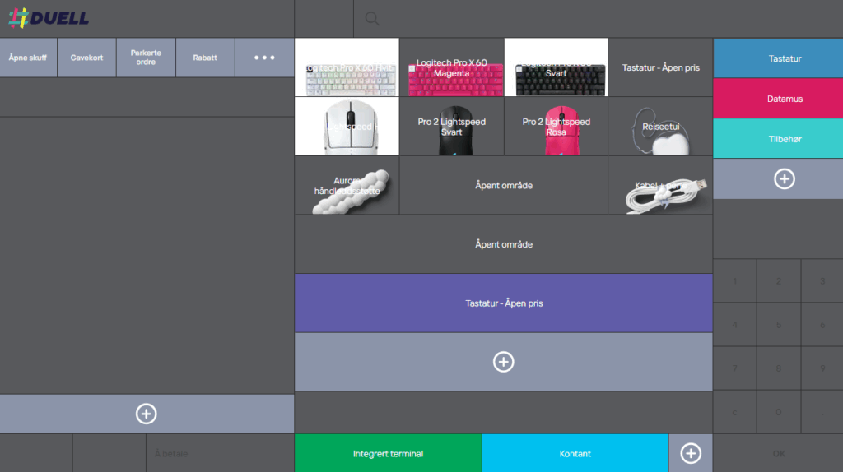
Task: Select Aurora håndleddsstøtte product tile
Action: click(x=347, y=185)
